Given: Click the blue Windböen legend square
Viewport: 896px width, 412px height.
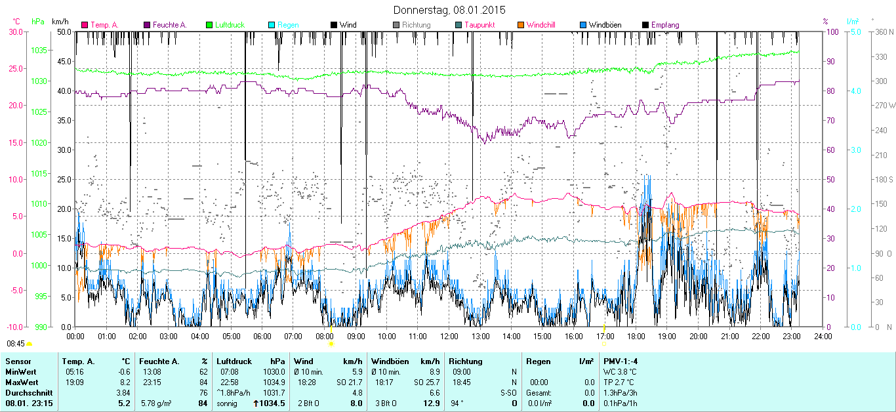Looking at the screenshot, I should 583,25.
